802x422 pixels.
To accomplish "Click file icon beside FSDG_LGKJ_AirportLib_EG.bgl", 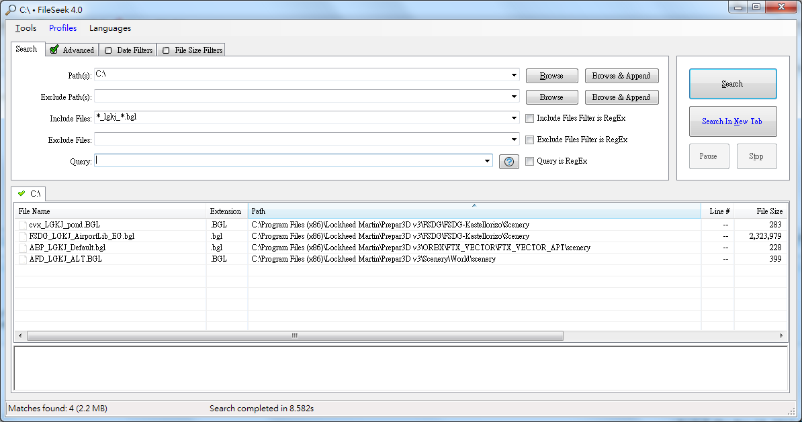I will pyautogui.click(x=23, y=236).
